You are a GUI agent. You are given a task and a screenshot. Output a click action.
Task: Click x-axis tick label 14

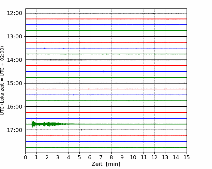[176, 157]
